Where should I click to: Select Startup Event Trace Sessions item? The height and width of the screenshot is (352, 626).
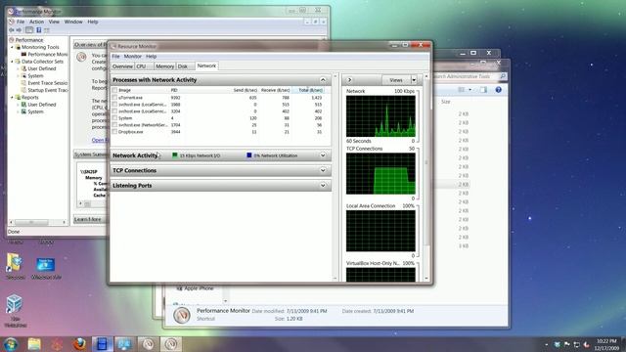point(48,90)
